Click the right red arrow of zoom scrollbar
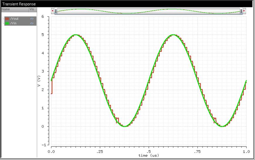 [x=244, y=11]
